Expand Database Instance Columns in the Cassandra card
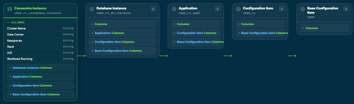This screenshot has width=354, height=104. (40, 68)
